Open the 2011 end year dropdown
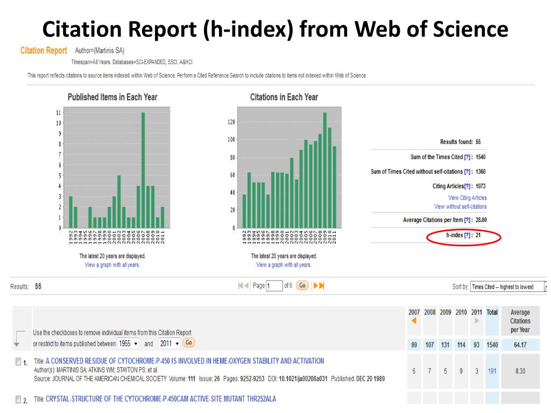 pos(169,344)
